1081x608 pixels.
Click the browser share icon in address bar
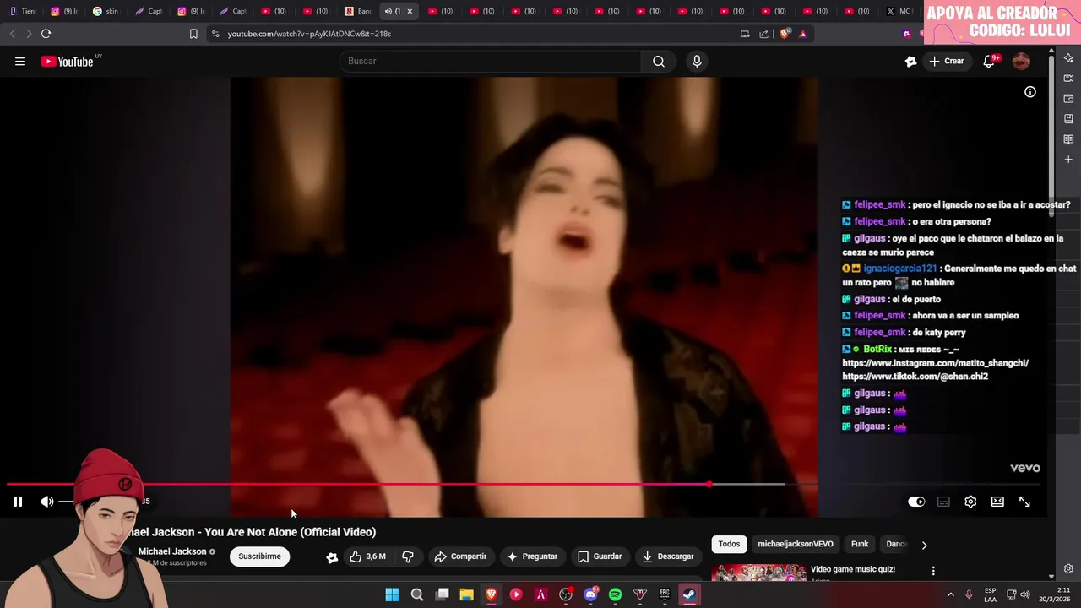(x=763, y=34)
